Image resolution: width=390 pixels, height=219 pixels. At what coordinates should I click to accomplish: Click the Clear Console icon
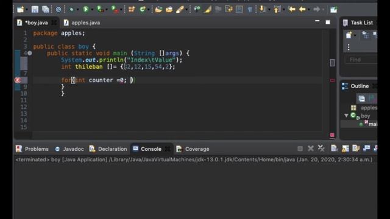tap(335, 148)
